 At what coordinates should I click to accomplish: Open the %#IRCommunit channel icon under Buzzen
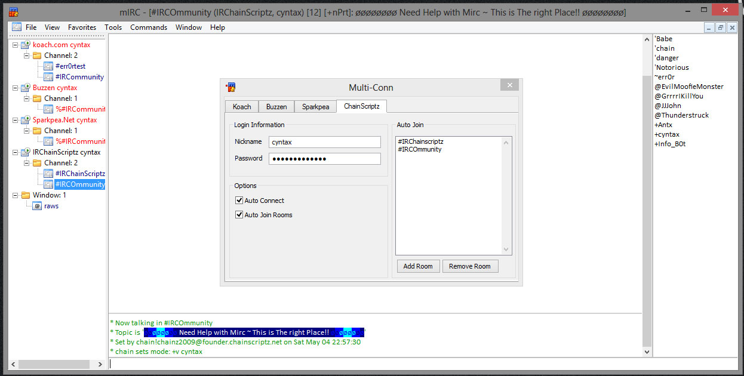[48, 109]
